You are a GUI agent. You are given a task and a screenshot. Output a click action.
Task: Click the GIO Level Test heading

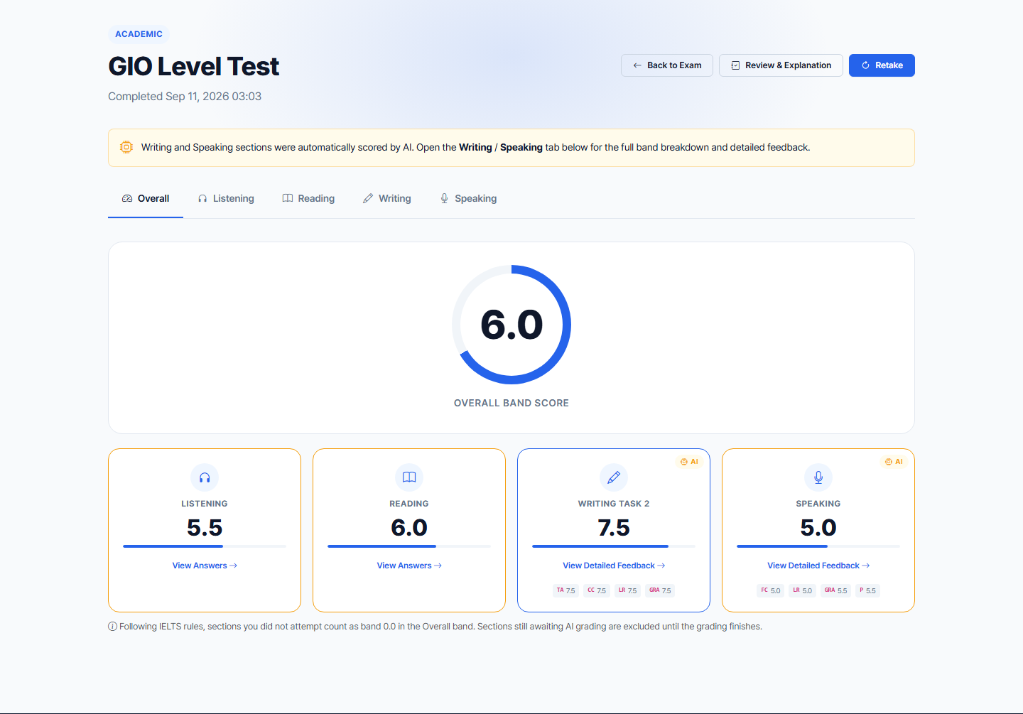[193, 66]
